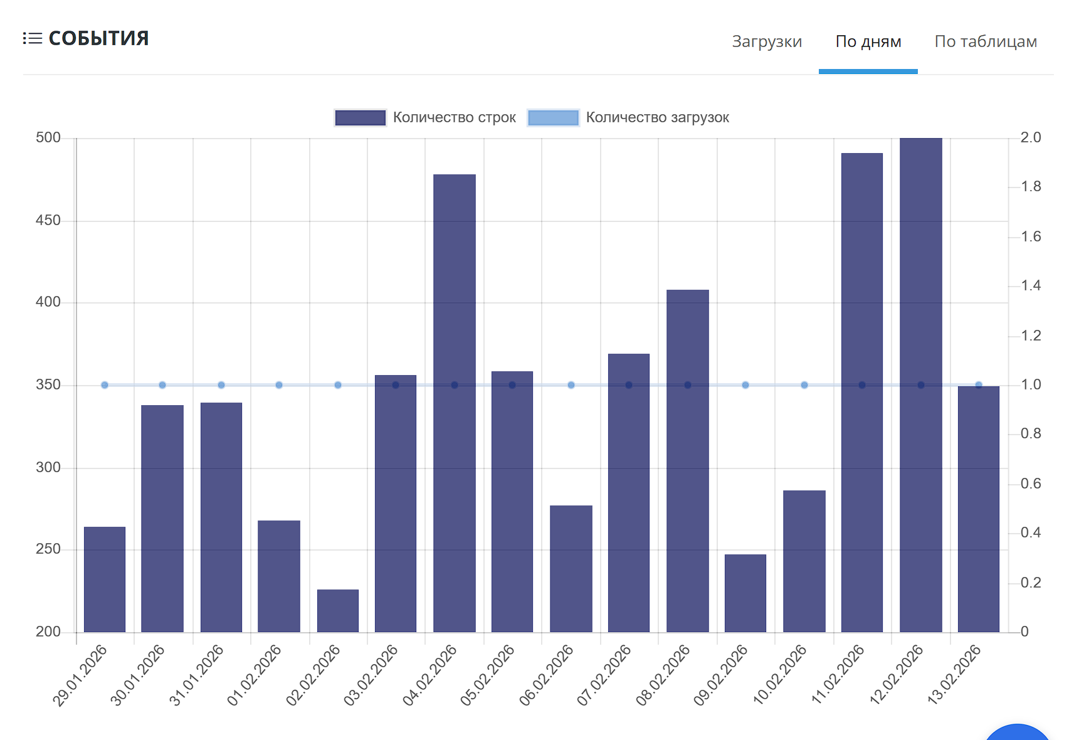
Task: Click the 06.02.2026 axis date label
Action: (546, 676)
